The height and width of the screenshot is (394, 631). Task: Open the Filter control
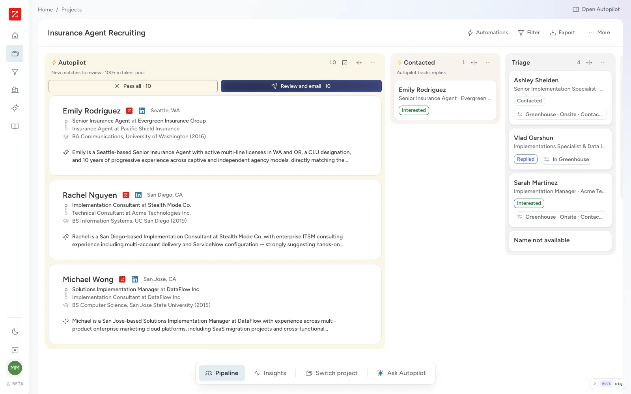pos(529,33)
